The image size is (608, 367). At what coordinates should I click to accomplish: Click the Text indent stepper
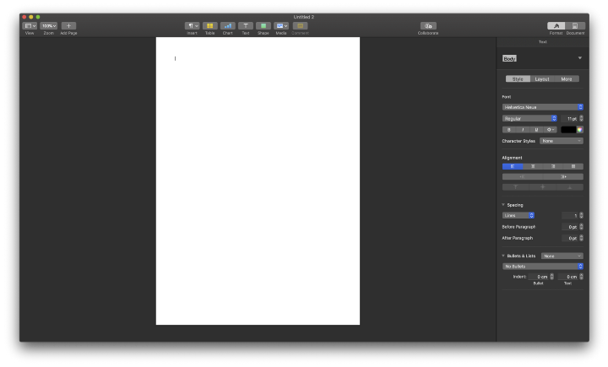[581, 277]
